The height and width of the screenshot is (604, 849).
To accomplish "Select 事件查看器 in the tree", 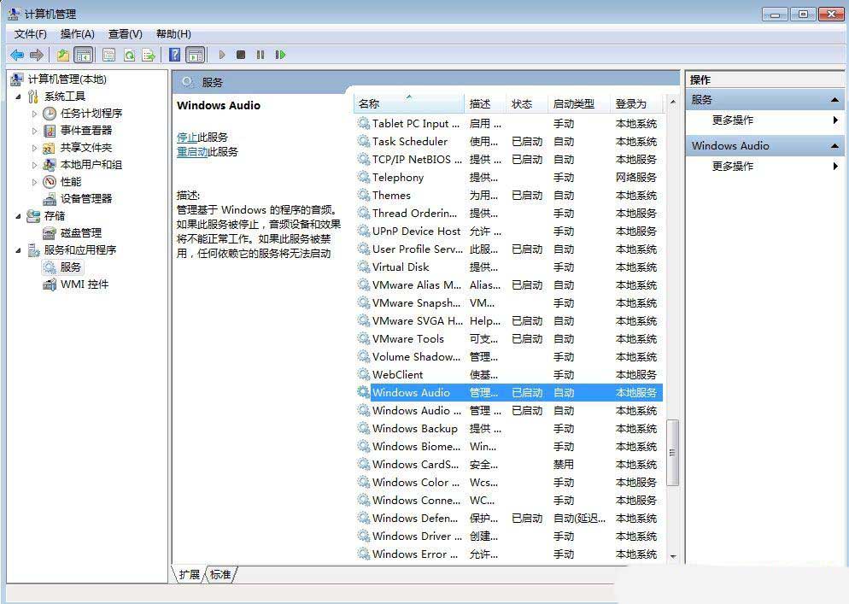I will [86, 131].
